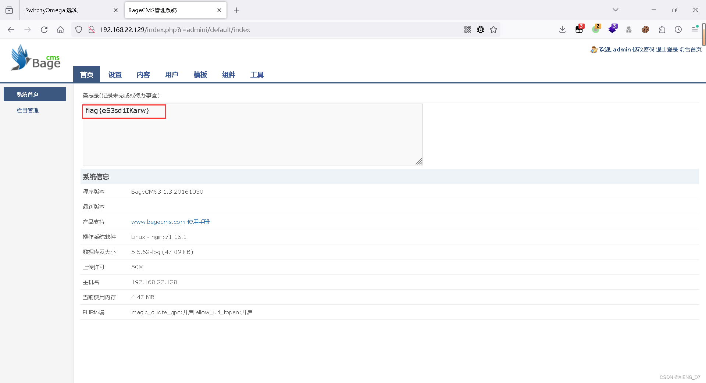Open the 前台首页 link

[690, 49]
